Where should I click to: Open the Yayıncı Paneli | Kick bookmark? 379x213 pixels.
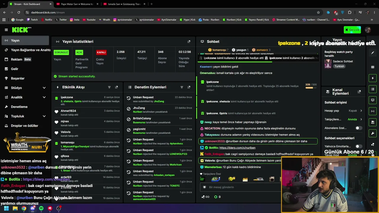[257, 20]
